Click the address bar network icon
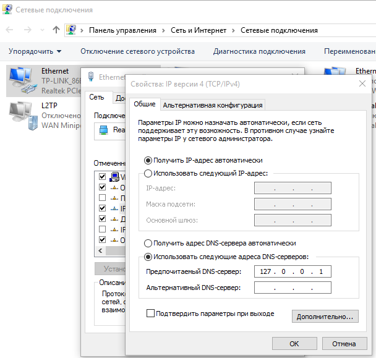376x358 pixels. pyautogui.click(x=71, y=30)
